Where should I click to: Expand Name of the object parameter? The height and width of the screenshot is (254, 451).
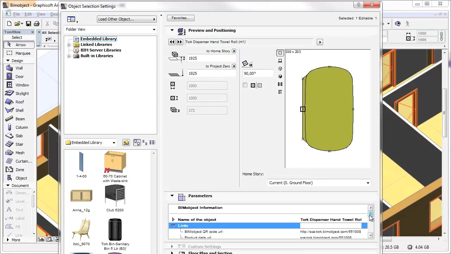[173, 219]
